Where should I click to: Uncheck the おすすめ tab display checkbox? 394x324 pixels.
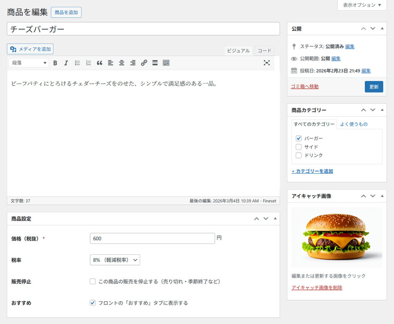click(x=93, y=303)
